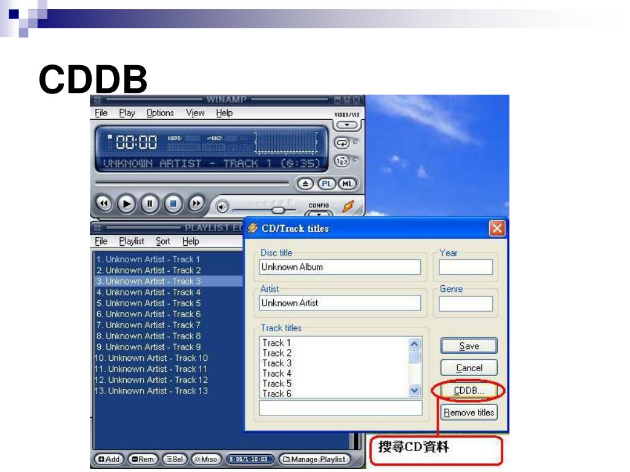630x472 pixels.
Task: Open the Playlist menu in Playlist Editor
Action: (x=132, y=241)
